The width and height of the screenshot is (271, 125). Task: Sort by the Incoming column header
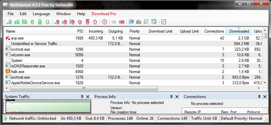click(x=95, y=31)
